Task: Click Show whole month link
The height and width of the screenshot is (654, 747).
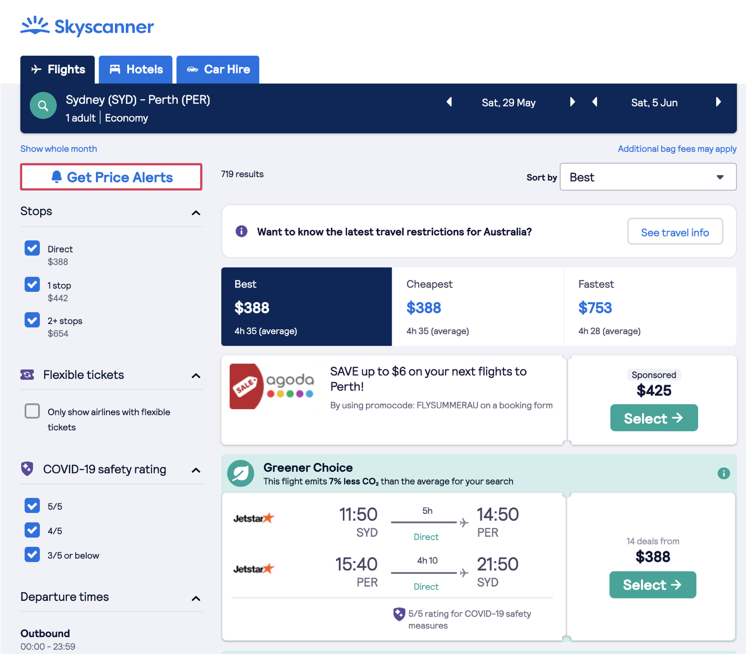Action: pyautogui.click(x=59, y=149)
